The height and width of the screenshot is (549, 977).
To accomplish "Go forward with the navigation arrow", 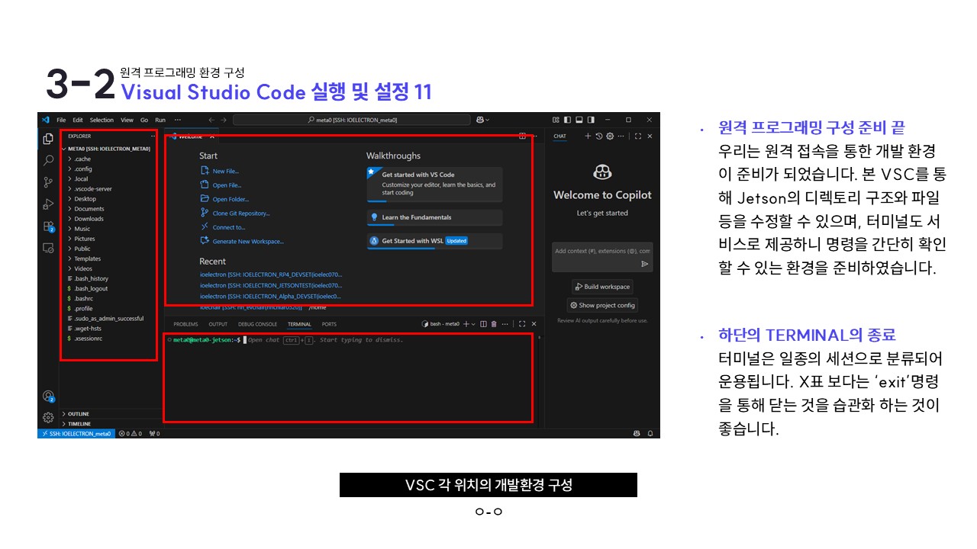I will pyautogui.click(x=224, y=120).
